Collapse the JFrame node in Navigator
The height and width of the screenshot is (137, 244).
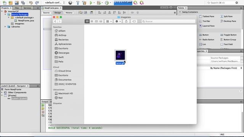(x=2, y=96)
